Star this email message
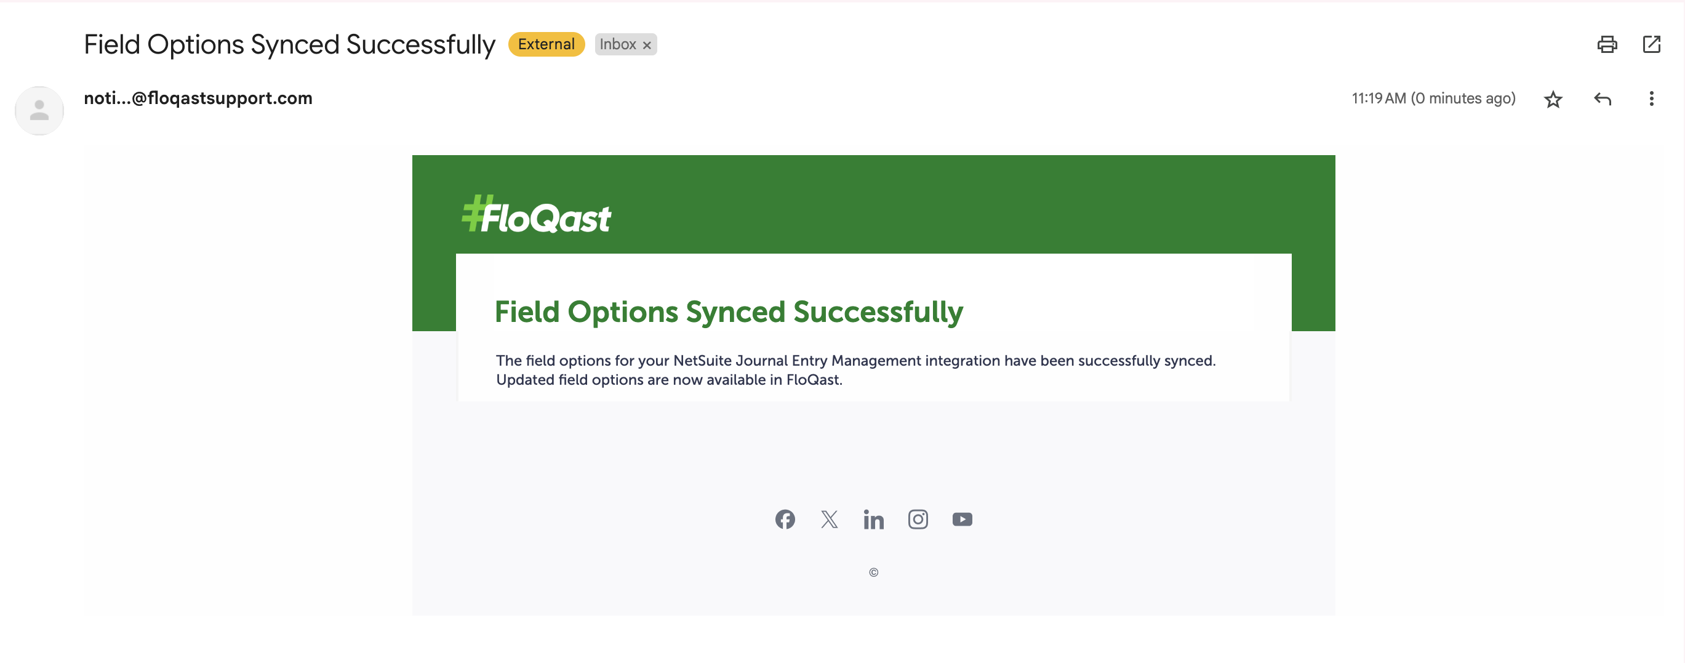The width and height of the screenshot is (1685, 663). pyautogui.click(x=1553, y=100)
